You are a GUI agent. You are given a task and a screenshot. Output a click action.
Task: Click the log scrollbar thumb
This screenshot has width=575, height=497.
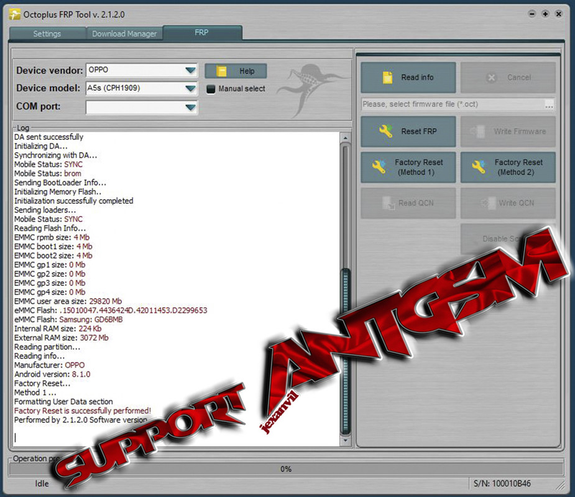[345, 352]
